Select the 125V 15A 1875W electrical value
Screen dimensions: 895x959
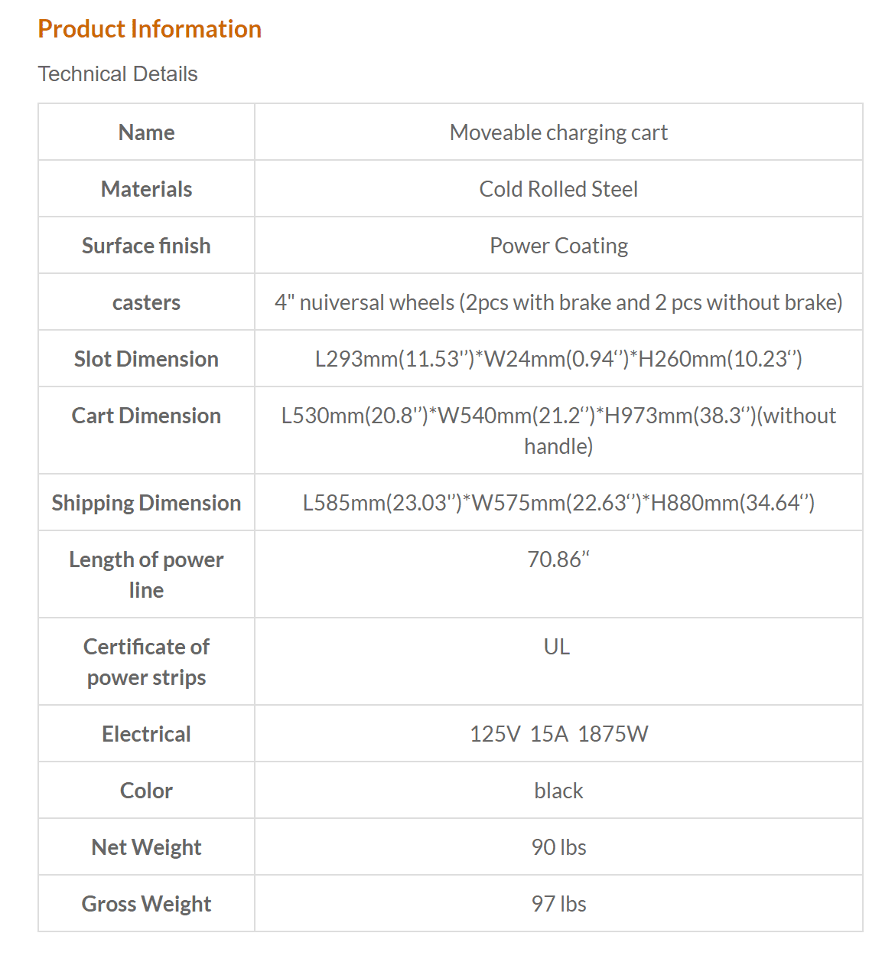pyautogui.click(x=558, y=734)
